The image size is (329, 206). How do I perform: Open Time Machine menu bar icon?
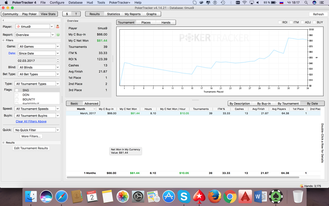(223, 2)
